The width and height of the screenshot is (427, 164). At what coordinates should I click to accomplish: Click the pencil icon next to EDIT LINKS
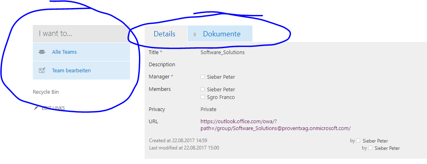[x=36, y=108]
